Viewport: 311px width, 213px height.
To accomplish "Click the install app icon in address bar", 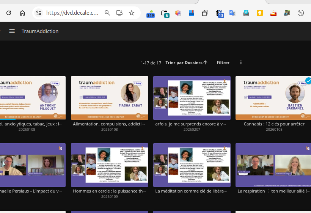I will coord(119,13).
